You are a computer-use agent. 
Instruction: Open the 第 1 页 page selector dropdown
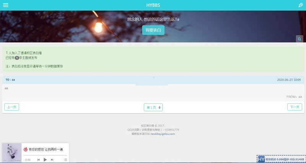153,107
